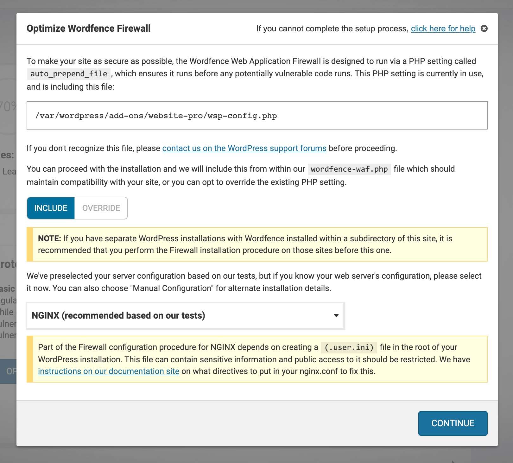Image resolution: width=513 pixels, height=463 pixels.
Task: Click the yellow NOTE subdirectory notice
Action: click(257, 244)
